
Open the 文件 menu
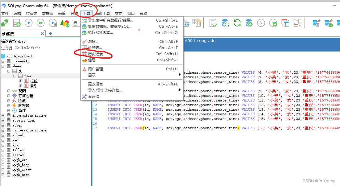5,13
